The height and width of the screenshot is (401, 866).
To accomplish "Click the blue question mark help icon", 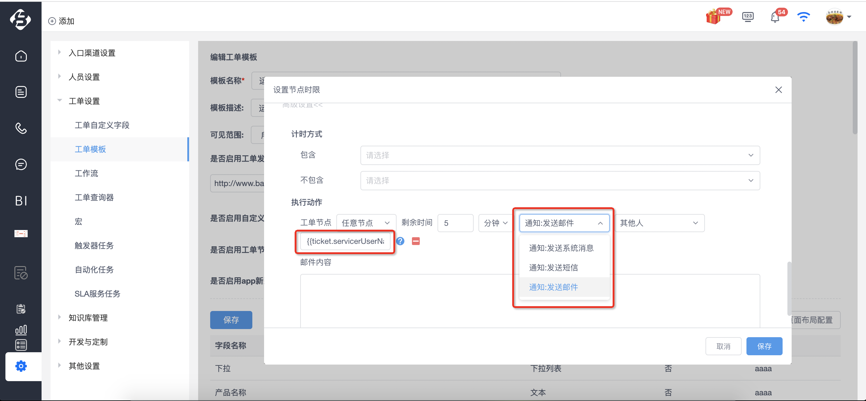I will coord(400,241).
